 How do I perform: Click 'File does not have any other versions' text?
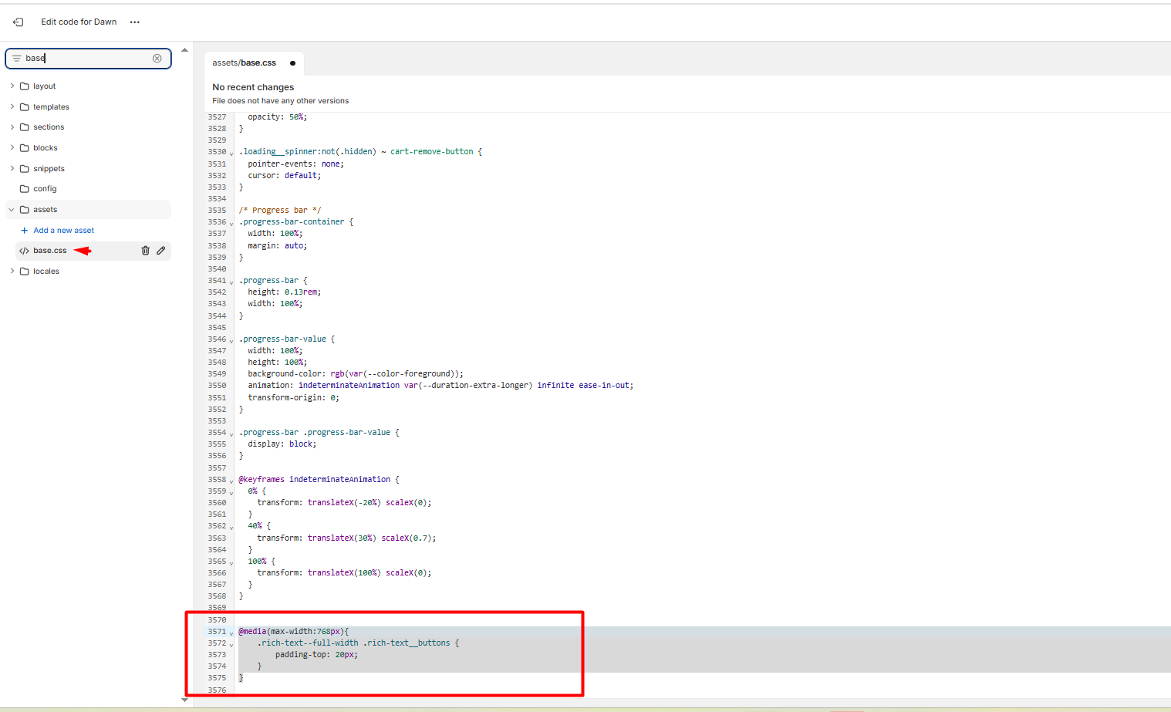281,101
